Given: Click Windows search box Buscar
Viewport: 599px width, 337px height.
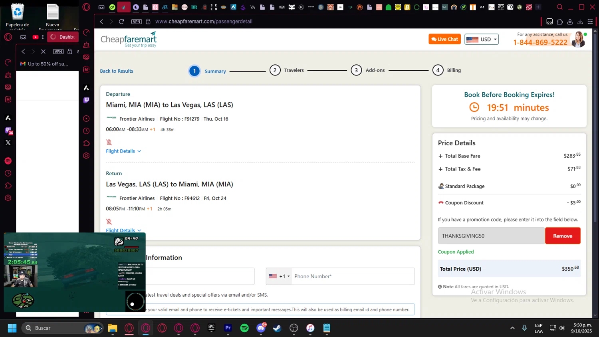Looking at the screenshot, I should pos(62,328).
